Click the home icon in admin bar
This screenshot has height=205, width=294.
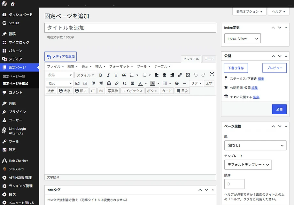click(x=12, y=4)
